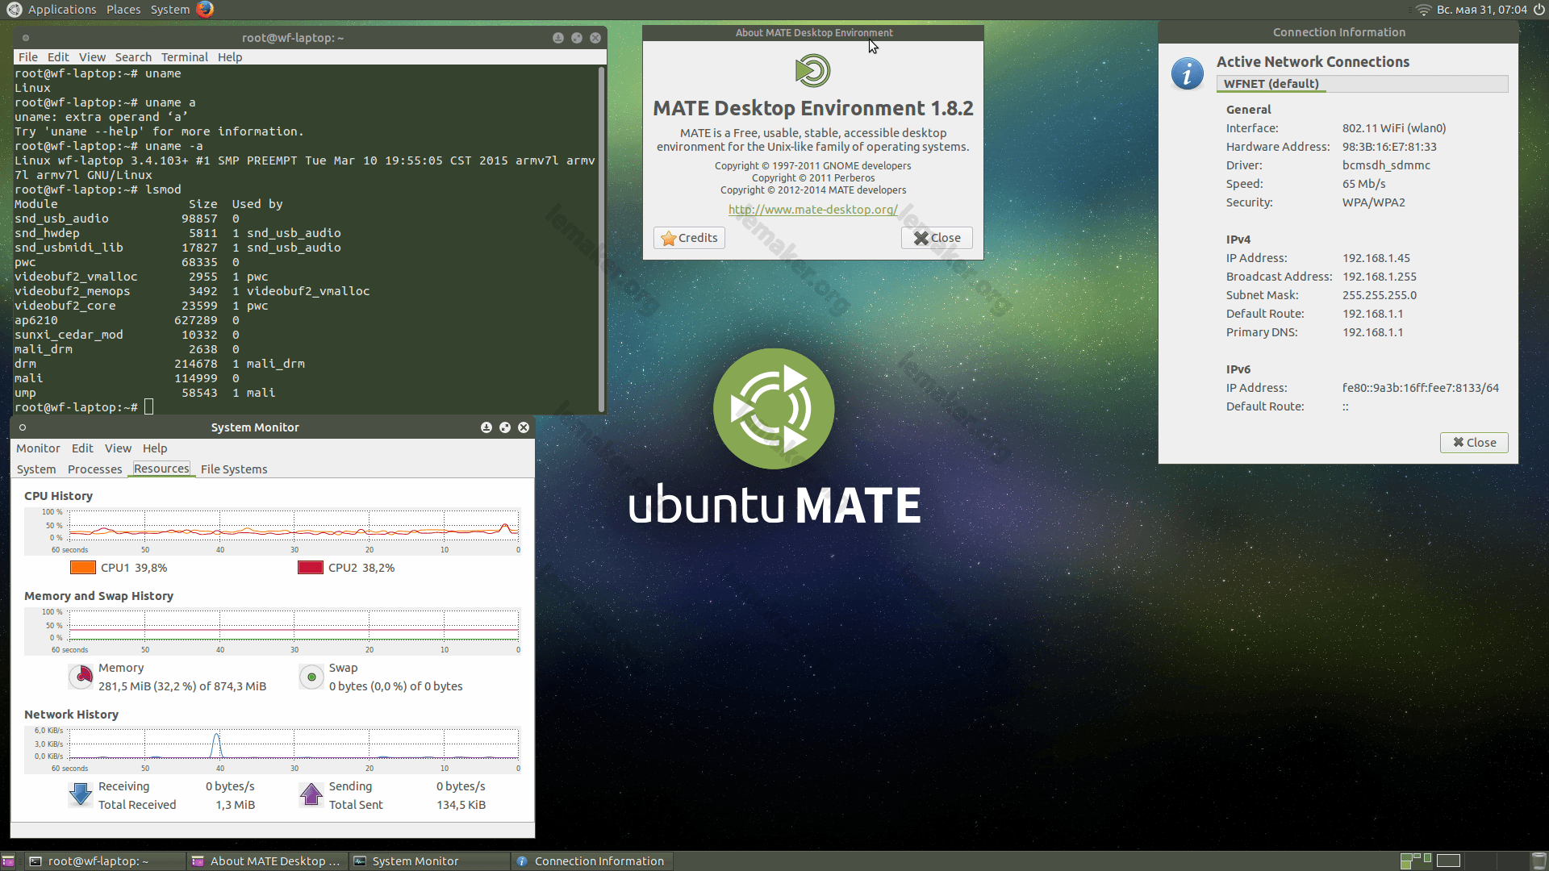Click the Ubuntu MATE logo beside Applications

14,9
